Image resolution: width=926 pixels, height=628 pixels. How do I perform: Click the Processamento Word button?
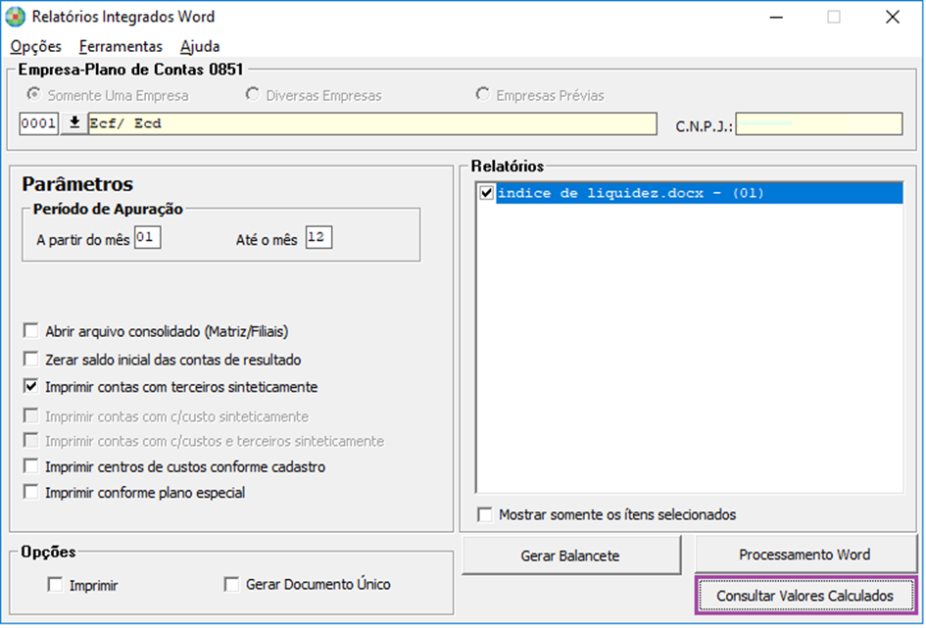[805, 555]
